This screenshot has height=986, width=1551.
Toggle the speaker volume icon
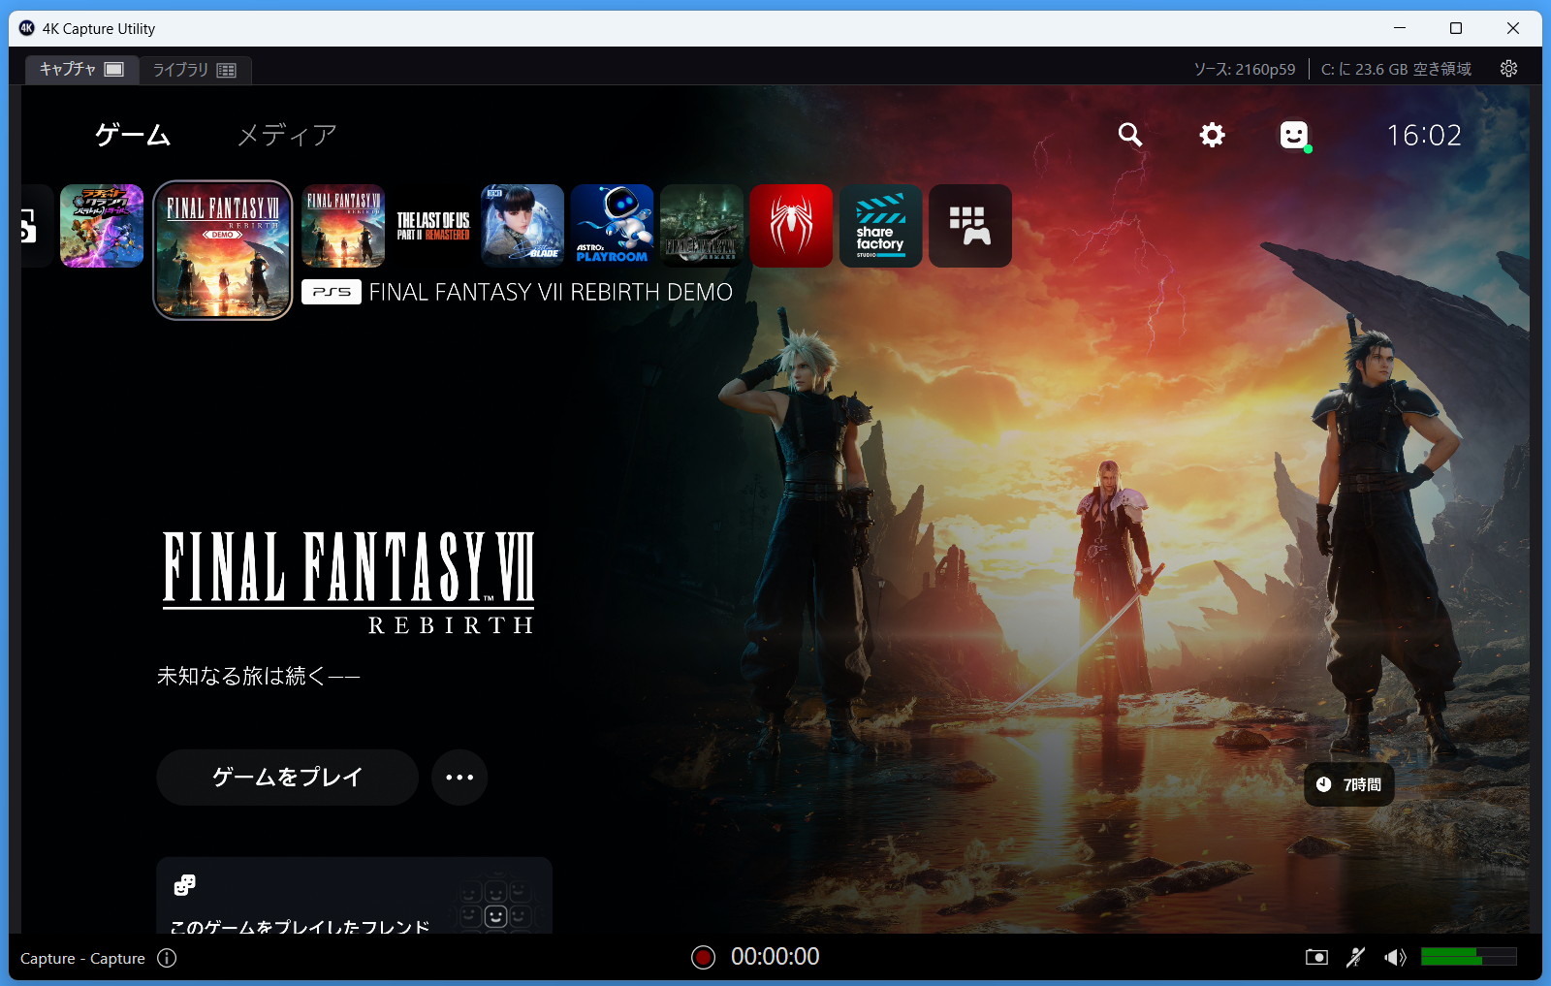1395,958
